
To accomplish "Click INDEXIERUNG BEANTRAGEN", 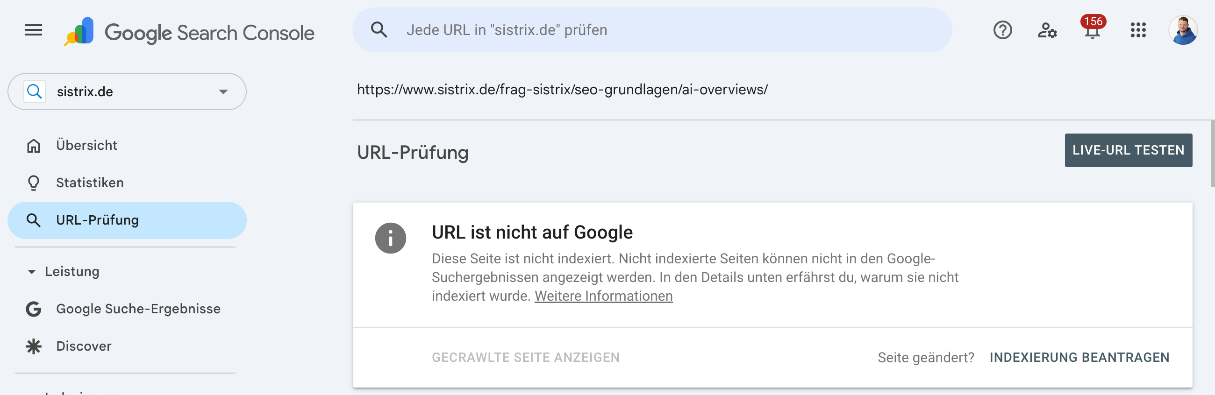I will click(1079, 357).
